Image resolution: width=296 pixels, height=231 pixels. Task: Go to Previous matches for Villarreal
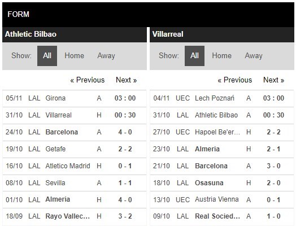coord(234,80)
